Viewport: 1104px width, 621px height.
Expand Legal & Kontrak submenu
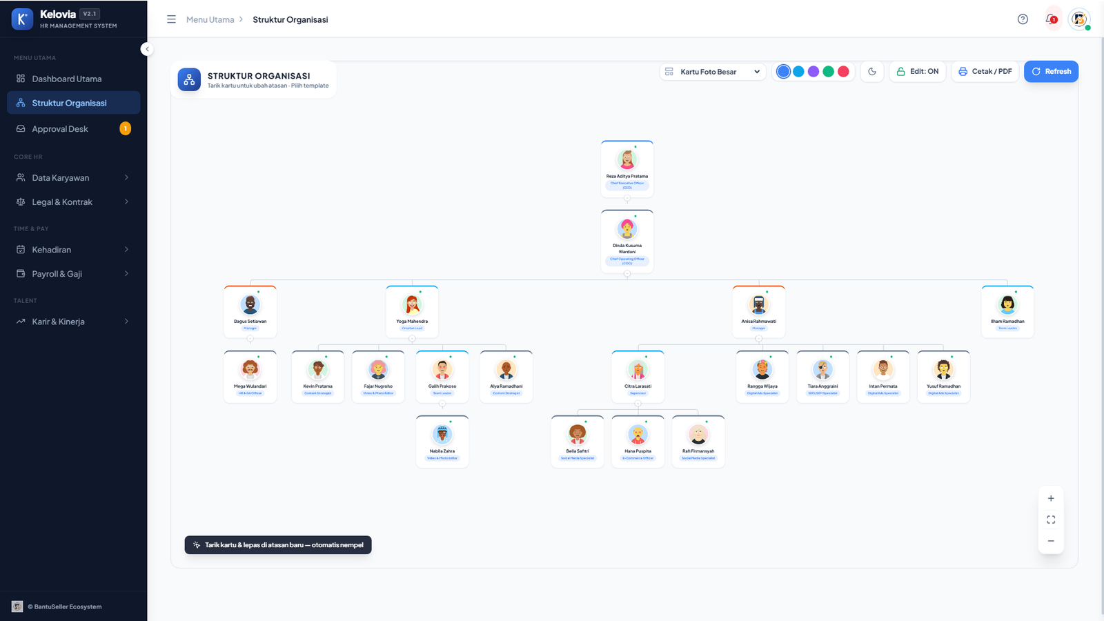coord(73,202)
